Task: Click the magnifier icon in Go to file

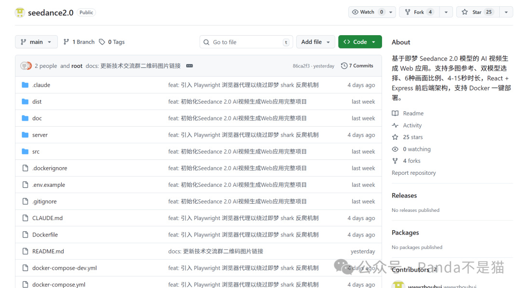Action: [x=206, y=42]
